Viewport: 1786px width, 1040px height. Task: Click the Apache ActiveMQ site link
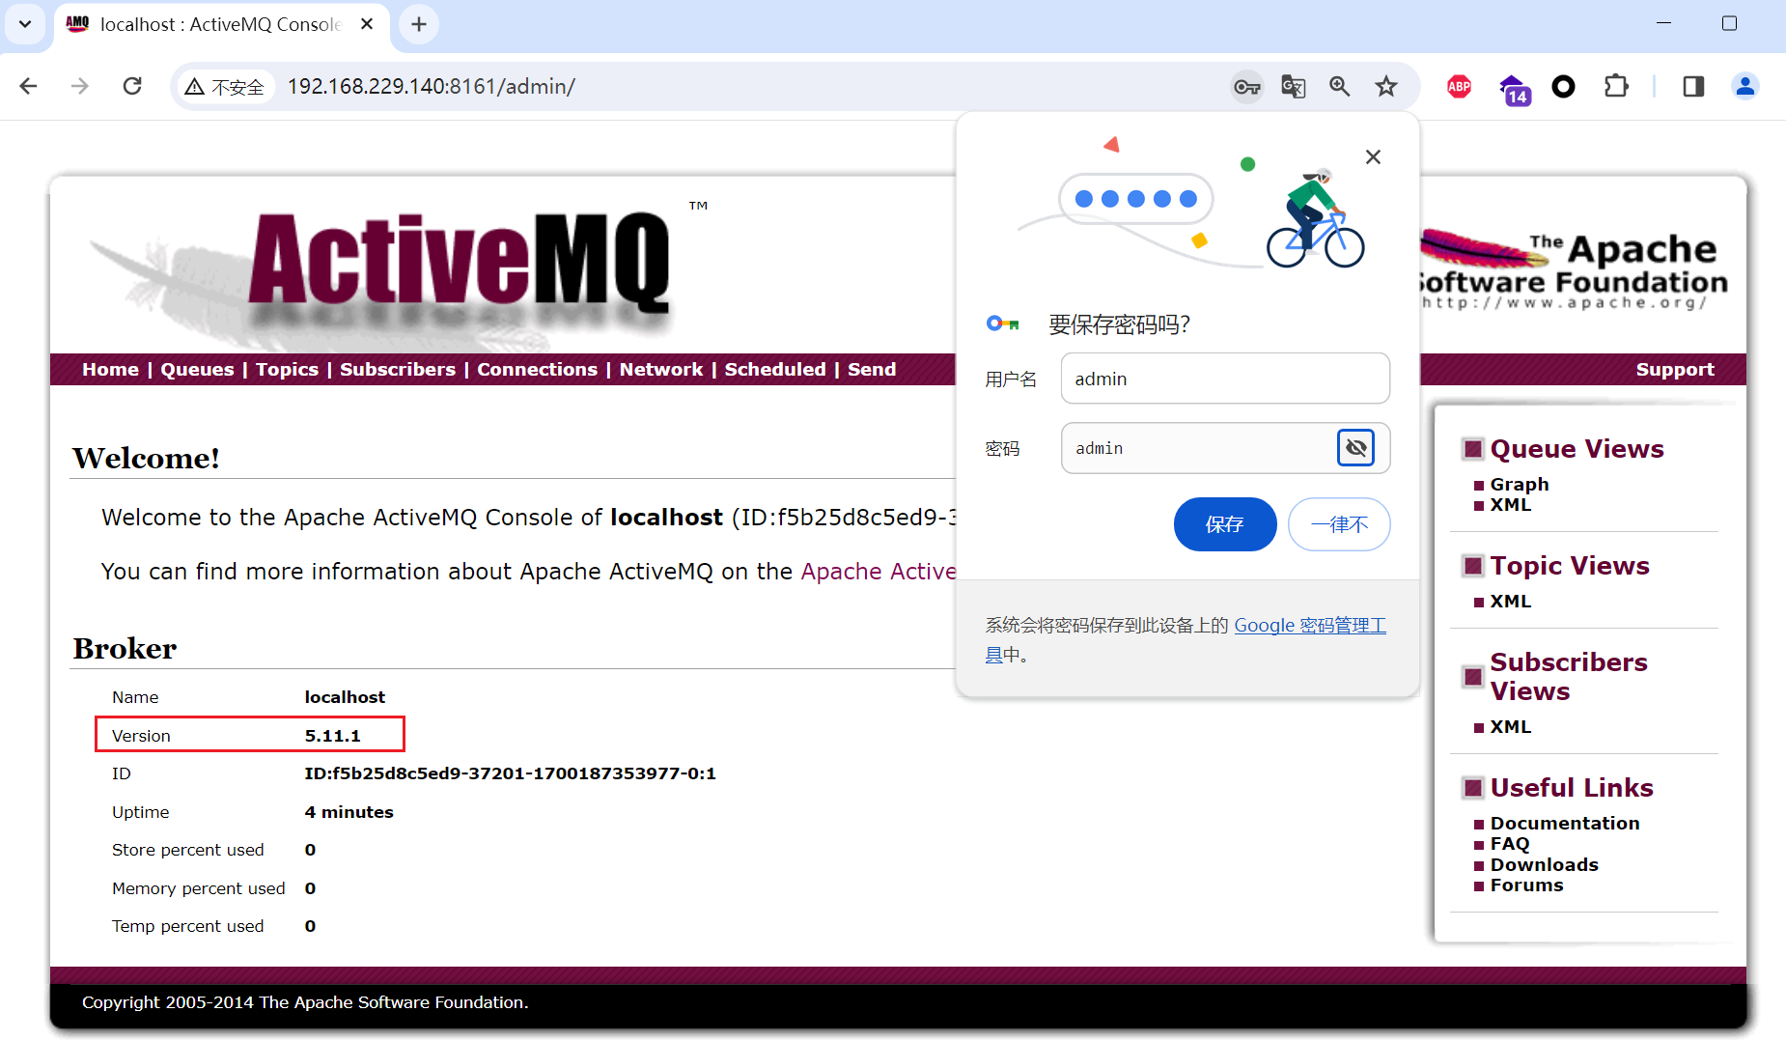pyautogui.click(x=878, y=572)
